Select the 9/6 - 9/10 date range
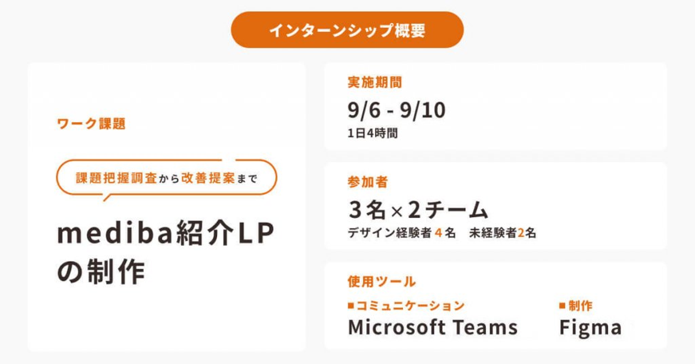Screen dimensions: 695x364 396,111
